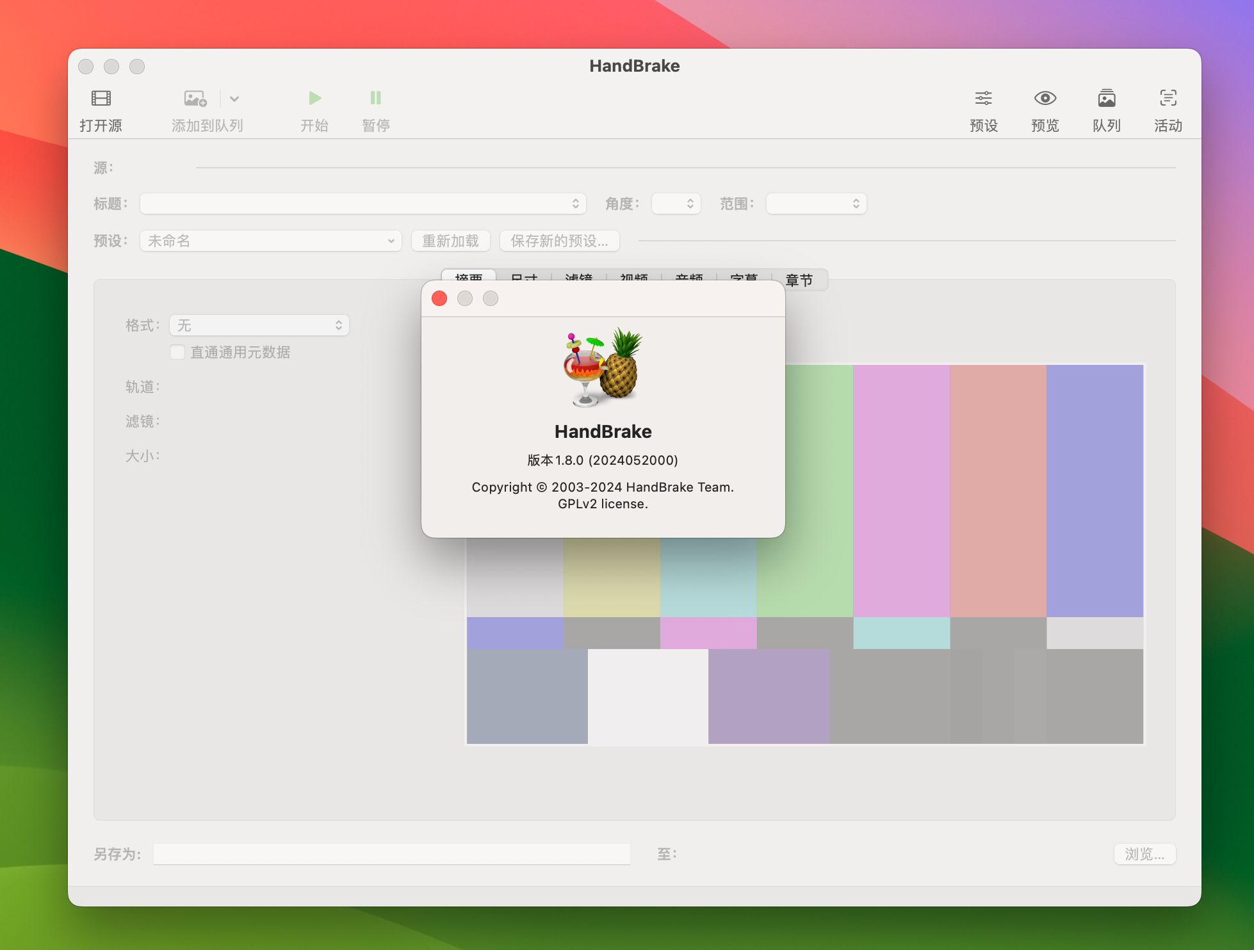This screenshot has width=1254, height=950.
Task: Click the version text 版本 1.8.0 (2024052000)
Action: [x=603, y=460]
